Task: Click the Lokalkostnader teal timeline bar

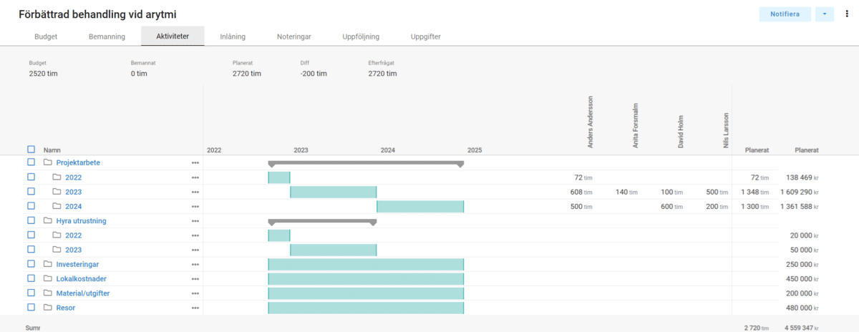Action: click(x=366, y=279)
